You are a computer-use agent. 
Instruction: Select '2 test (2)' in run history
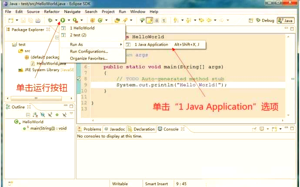click(x=93, y=35)
